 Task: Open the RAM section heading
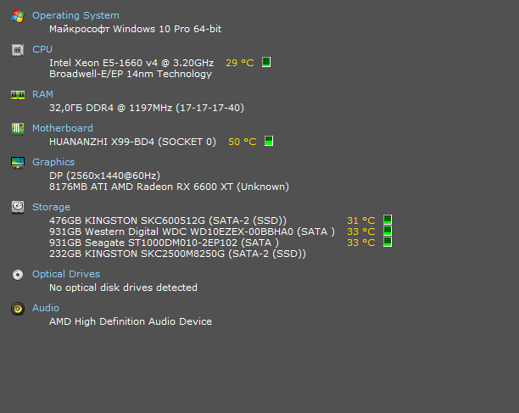pos(42,94)
